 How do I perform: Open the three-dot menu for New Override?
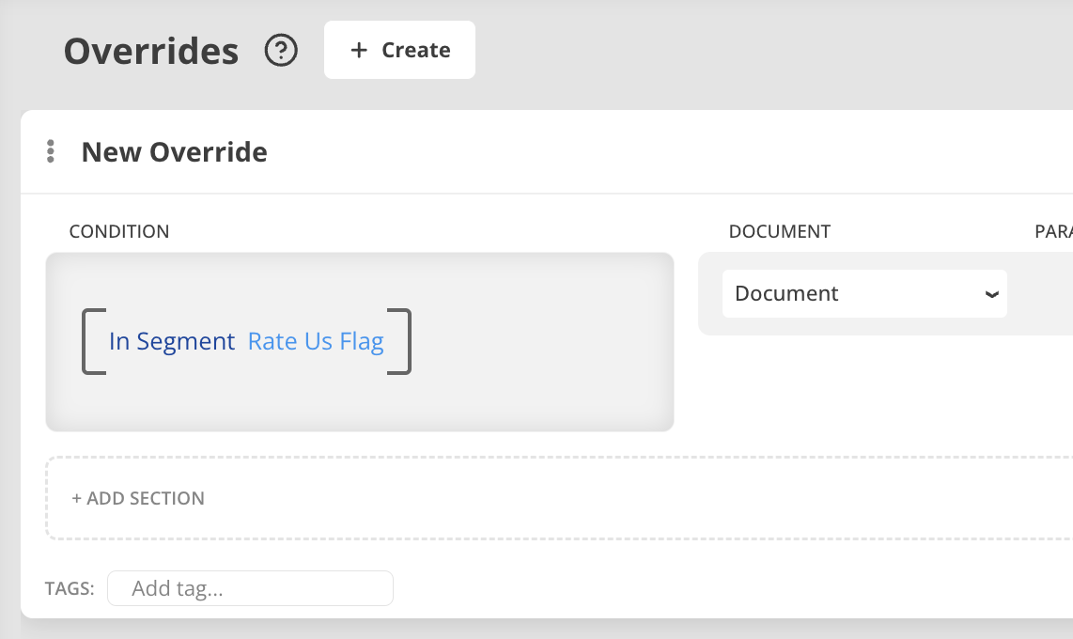[51, 152]
